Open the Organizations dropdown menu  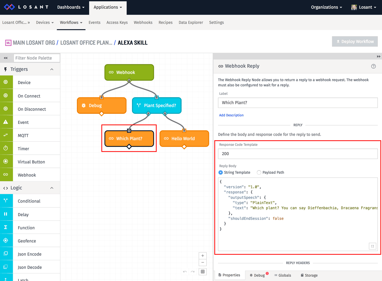(x=326, y=6)
